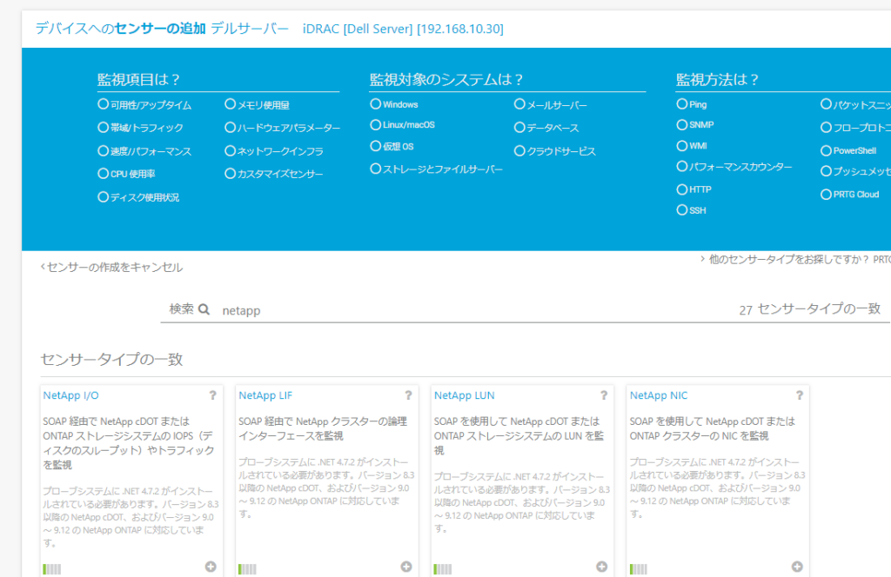Open the NetApp LIF sensor title link
891x577 pixels.
click(265, 395)
